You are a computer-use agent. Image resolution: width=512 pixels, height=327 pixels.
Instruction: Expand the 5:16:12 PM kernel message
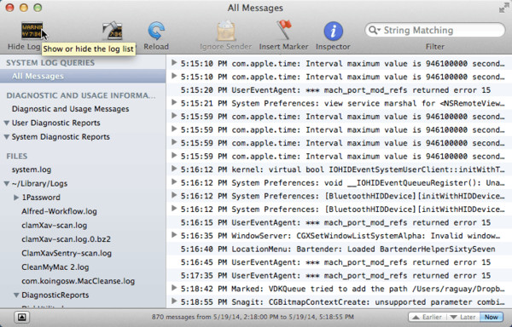point(174,169)
